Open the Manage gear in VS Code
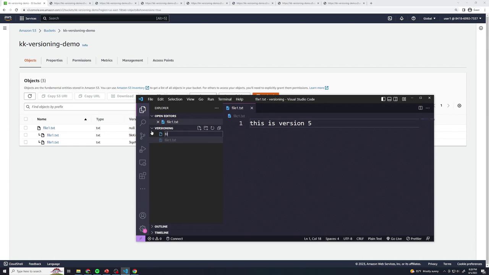 [x=142, y=229]
